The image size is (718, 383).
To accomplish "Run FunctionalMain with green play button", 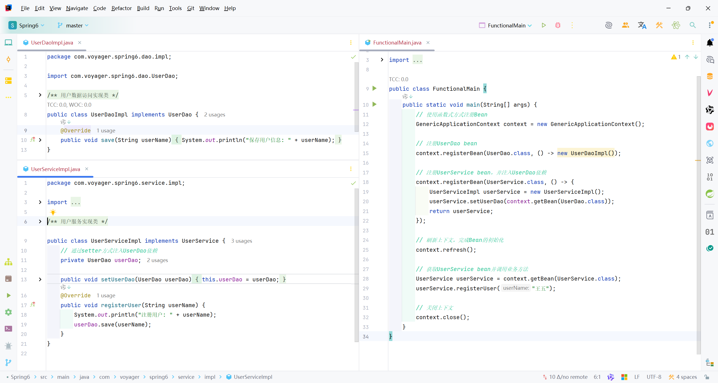I will click(x=544, y=25).
